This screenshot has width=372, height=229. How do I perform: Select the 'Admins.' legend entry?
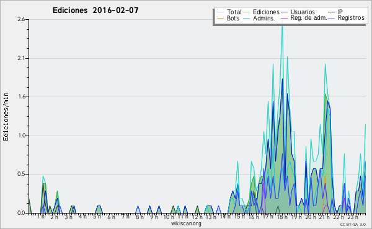(x=264, y=18)
